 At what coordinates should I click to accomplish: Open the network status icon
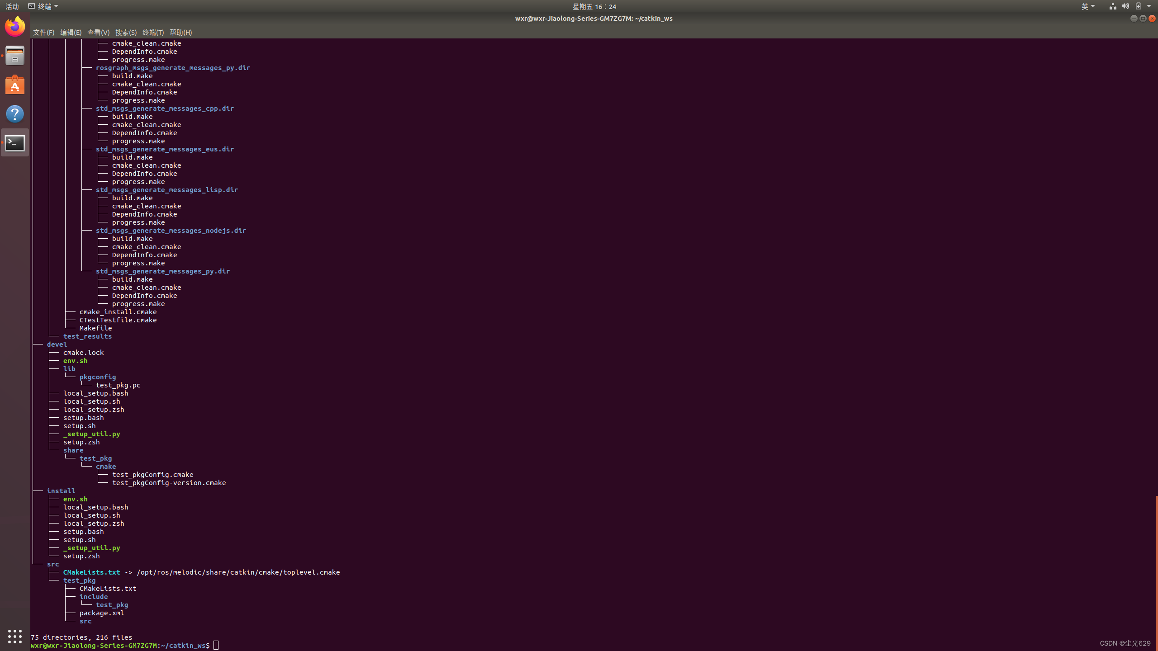pos(1113,6)
